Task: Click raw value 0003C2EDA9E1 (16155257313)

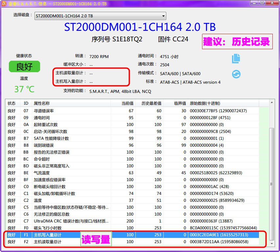Action: click(x=219, y=235)
